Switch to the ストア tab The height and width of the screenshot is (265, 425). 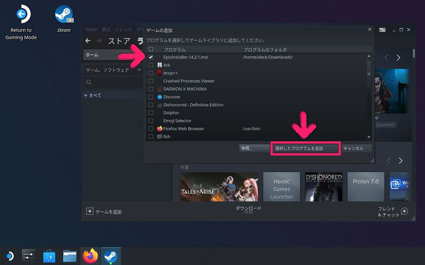point(119,41)
